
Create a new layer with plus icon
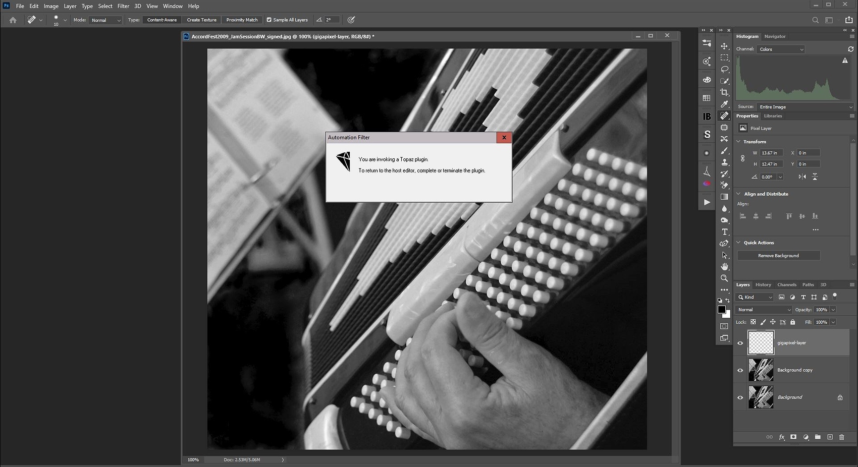click(x=830, y=437)
